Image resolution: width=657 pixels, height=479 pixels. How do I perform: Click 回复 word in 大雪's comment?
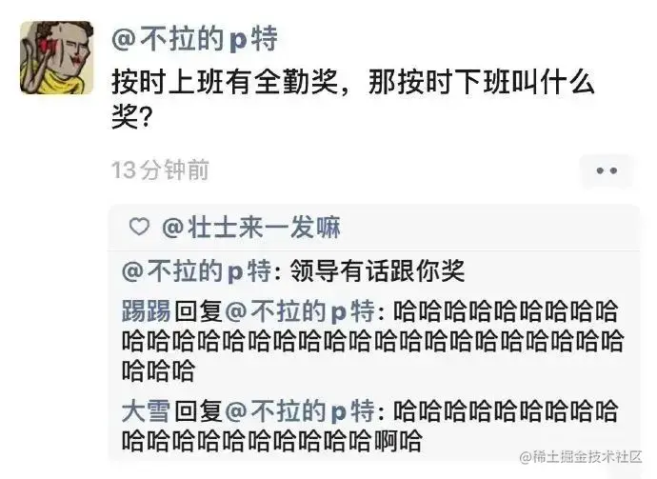pos(198,410)
